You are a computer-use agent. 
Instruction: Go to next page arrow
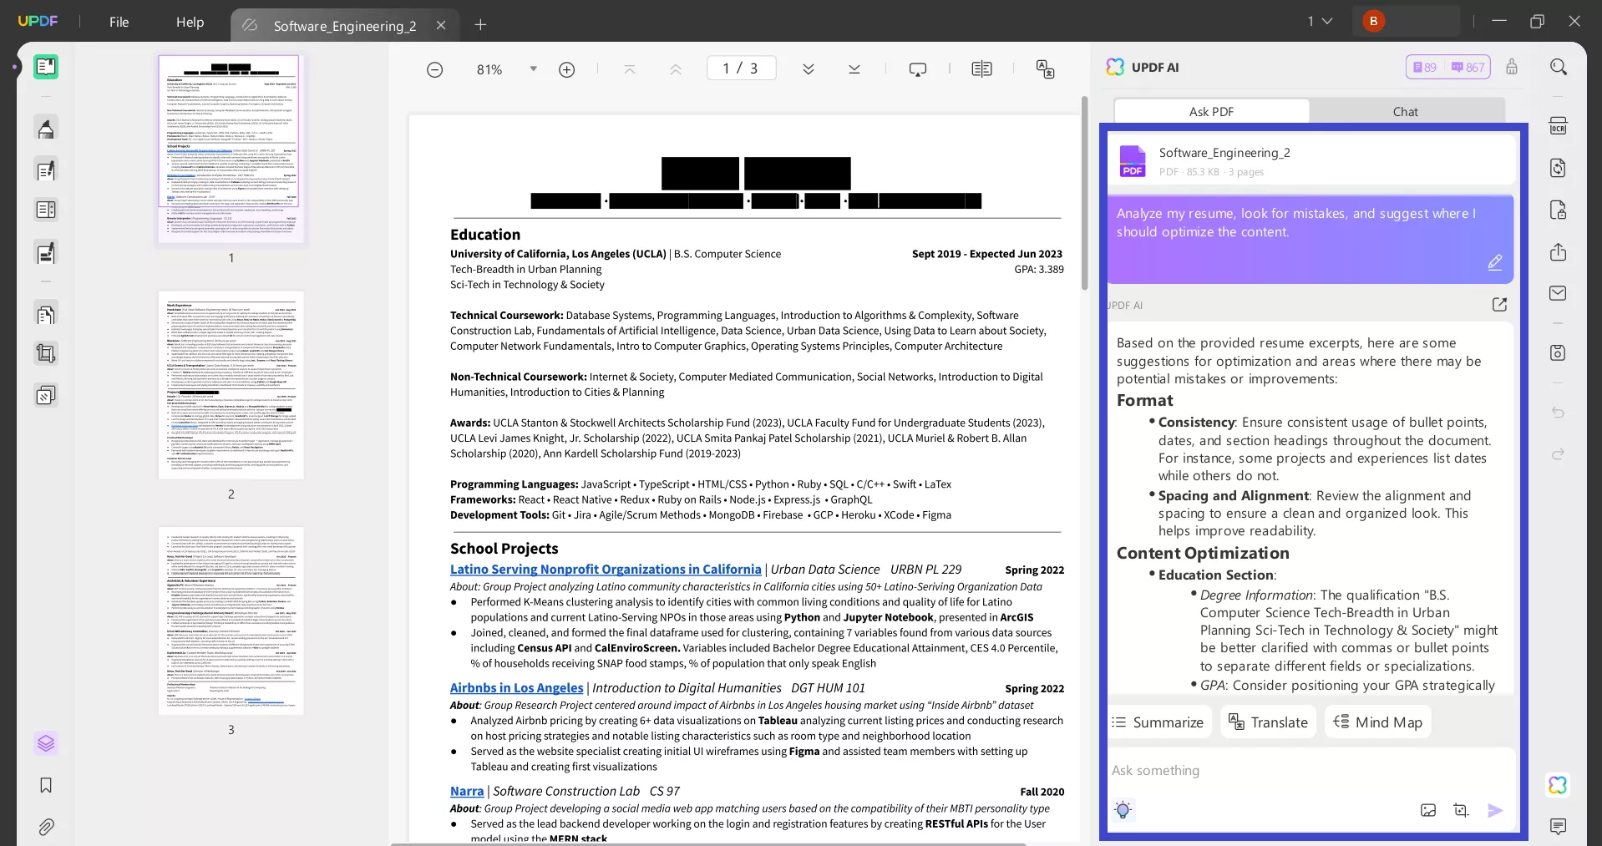808,69
